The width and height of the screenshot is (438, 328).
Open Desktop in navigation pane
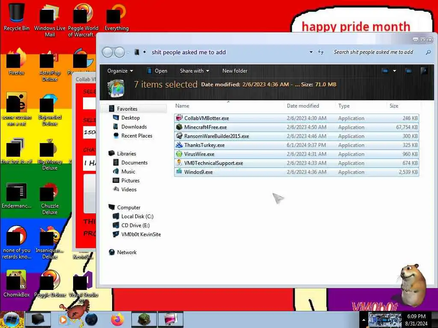130,118
